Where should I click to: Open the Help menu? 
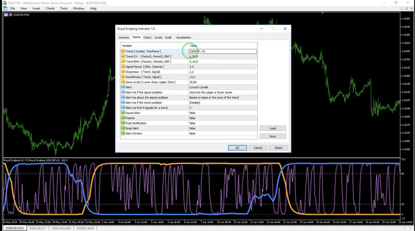coord(93,8)
